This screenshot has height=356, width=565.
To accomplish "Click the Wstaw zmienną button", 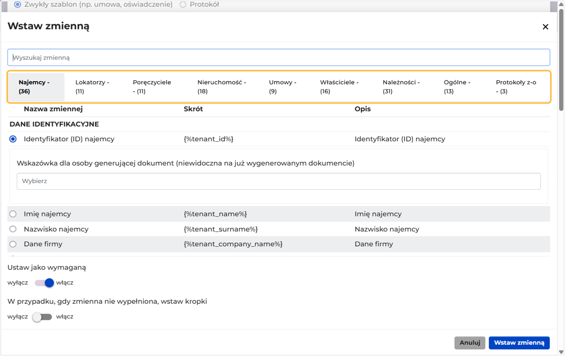I will tap(519, 343).
